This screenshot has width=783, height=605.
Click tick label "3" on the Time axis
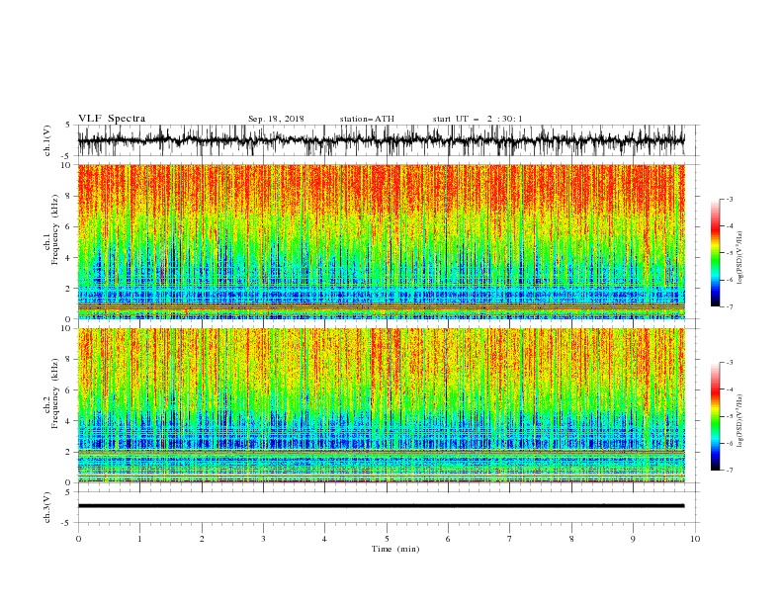pos(263,539)
